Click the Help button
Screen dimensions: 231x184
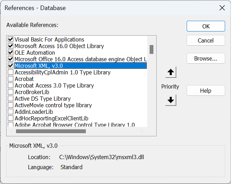coord(206,91)
